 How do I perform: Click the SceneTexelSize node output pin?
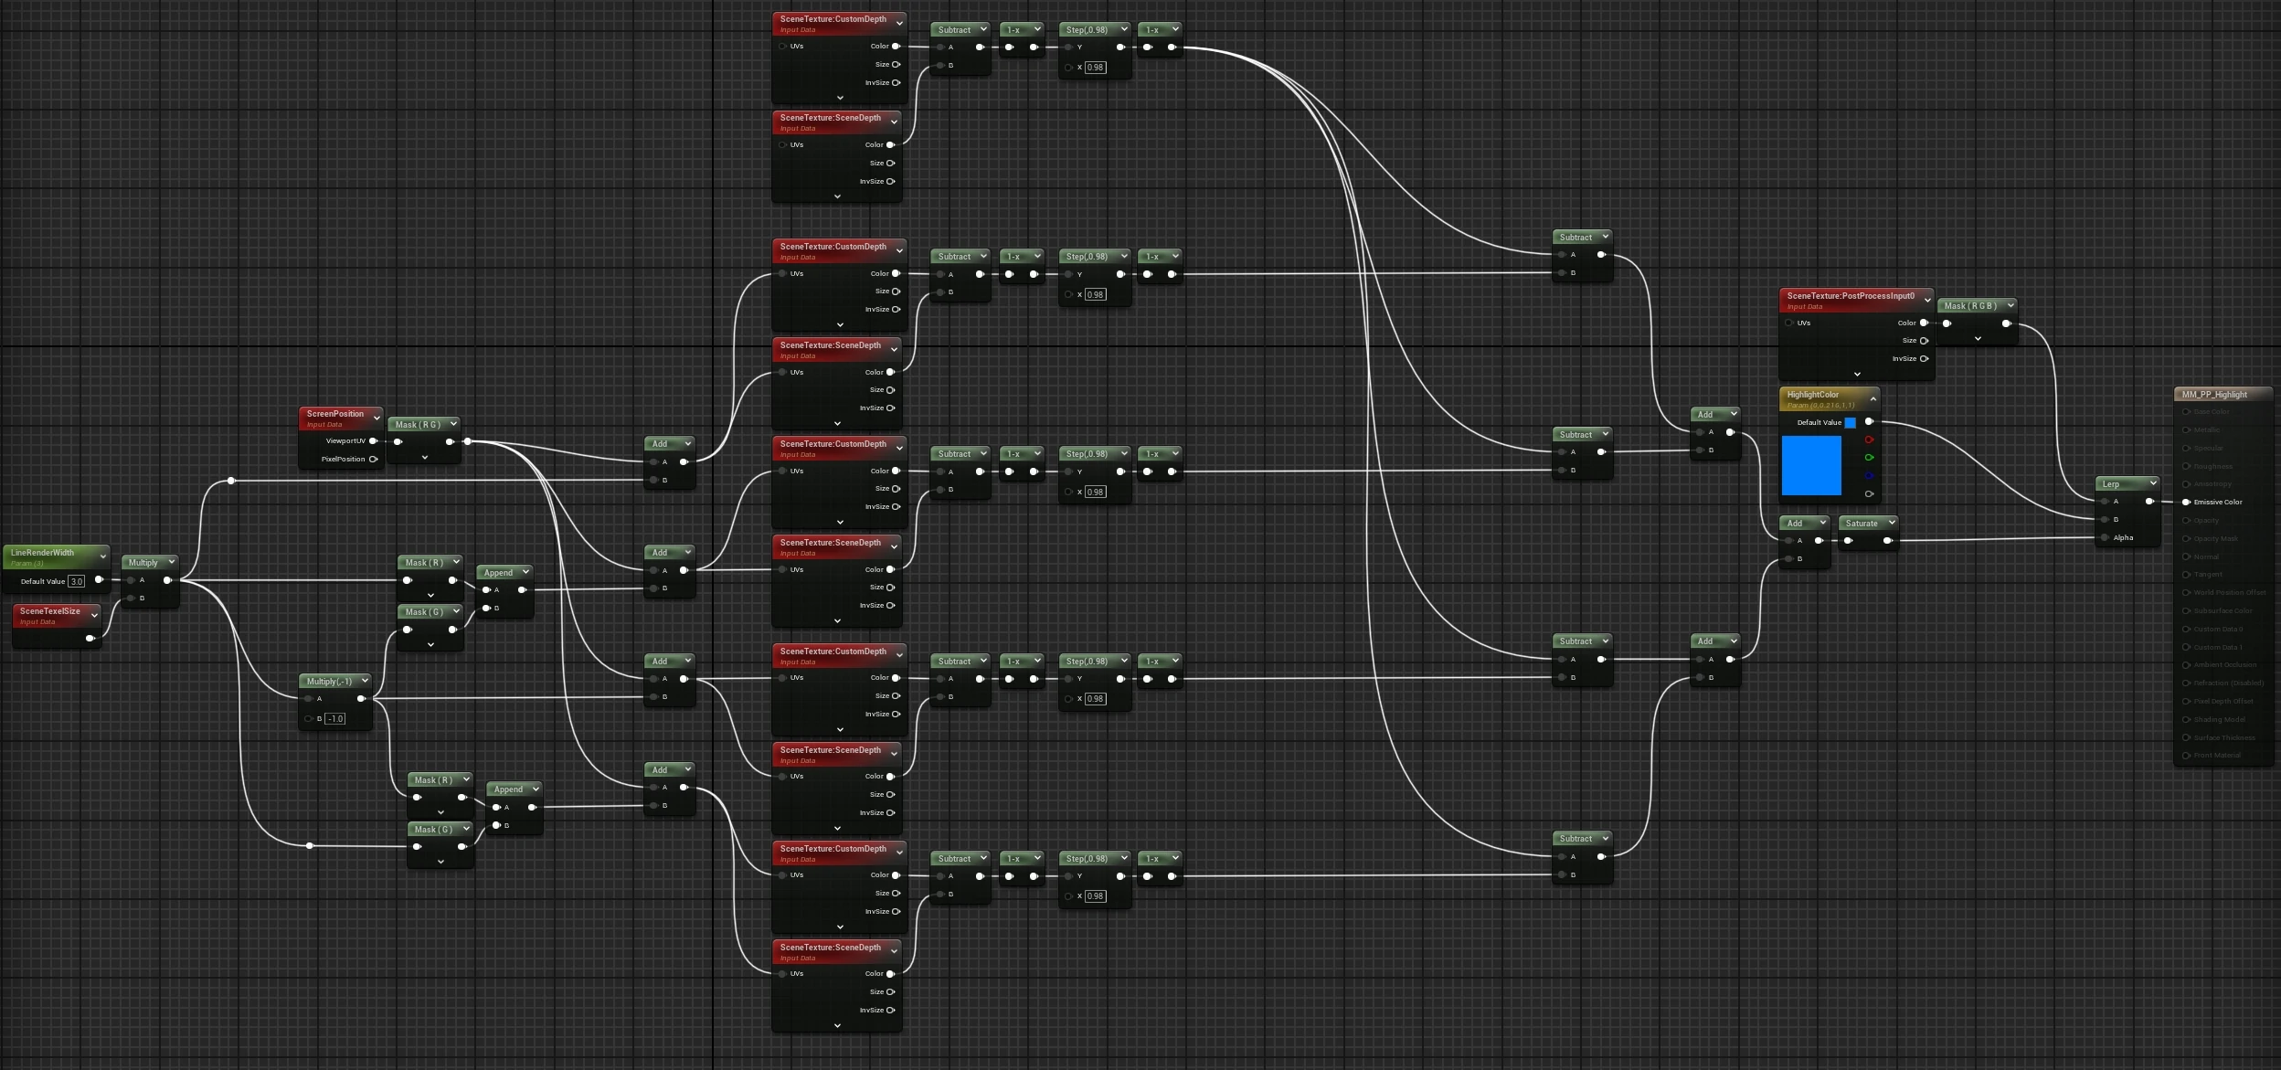[90, 638]
